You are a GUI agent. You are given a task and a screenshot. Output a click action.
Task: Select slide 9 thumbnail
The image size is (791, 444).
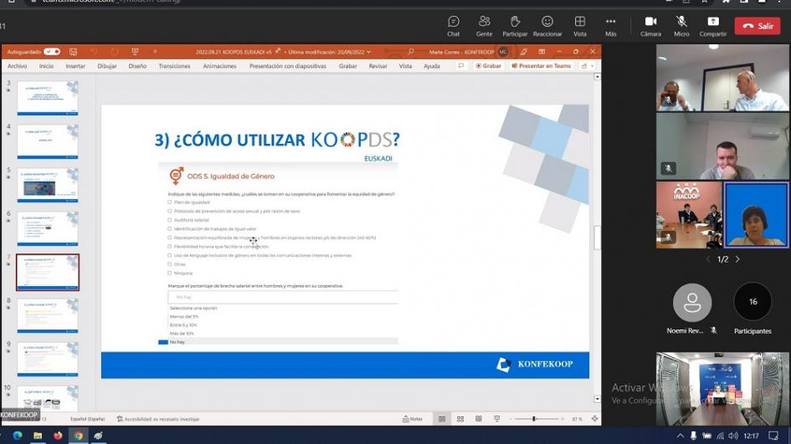(x=48, y=360)
